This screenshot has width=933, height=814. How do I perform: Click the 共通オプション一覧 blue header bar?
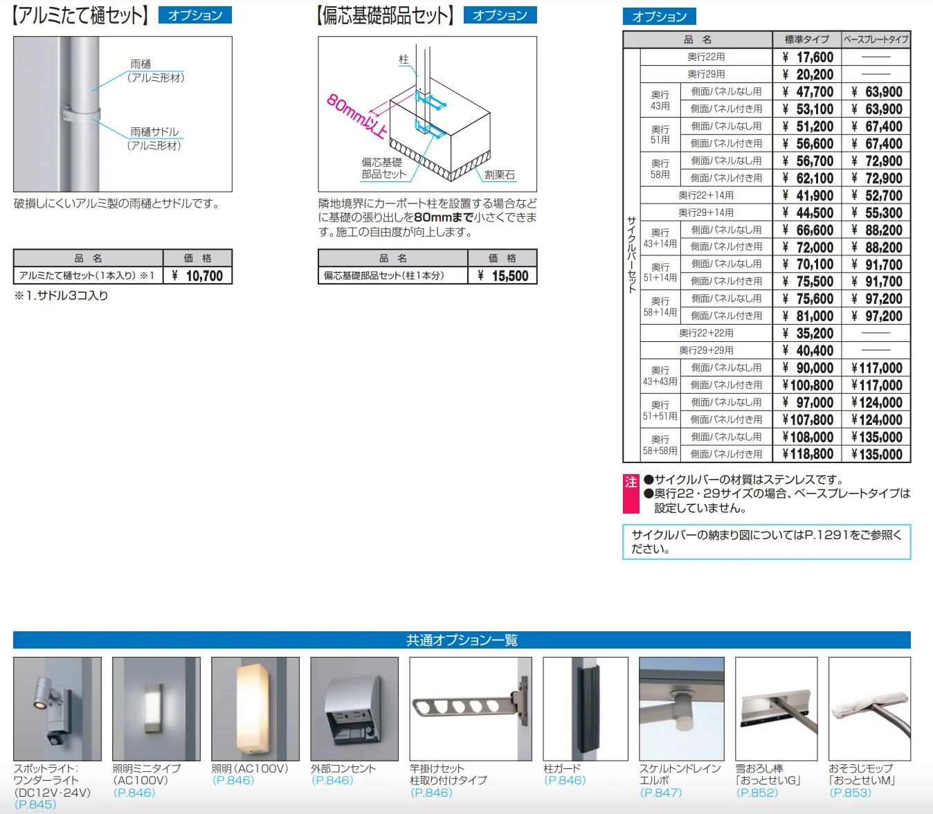pos(462,640)
